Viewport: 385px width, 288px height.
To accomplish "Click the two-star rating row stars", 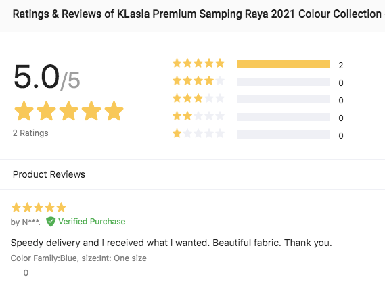I will click(198, 116).
